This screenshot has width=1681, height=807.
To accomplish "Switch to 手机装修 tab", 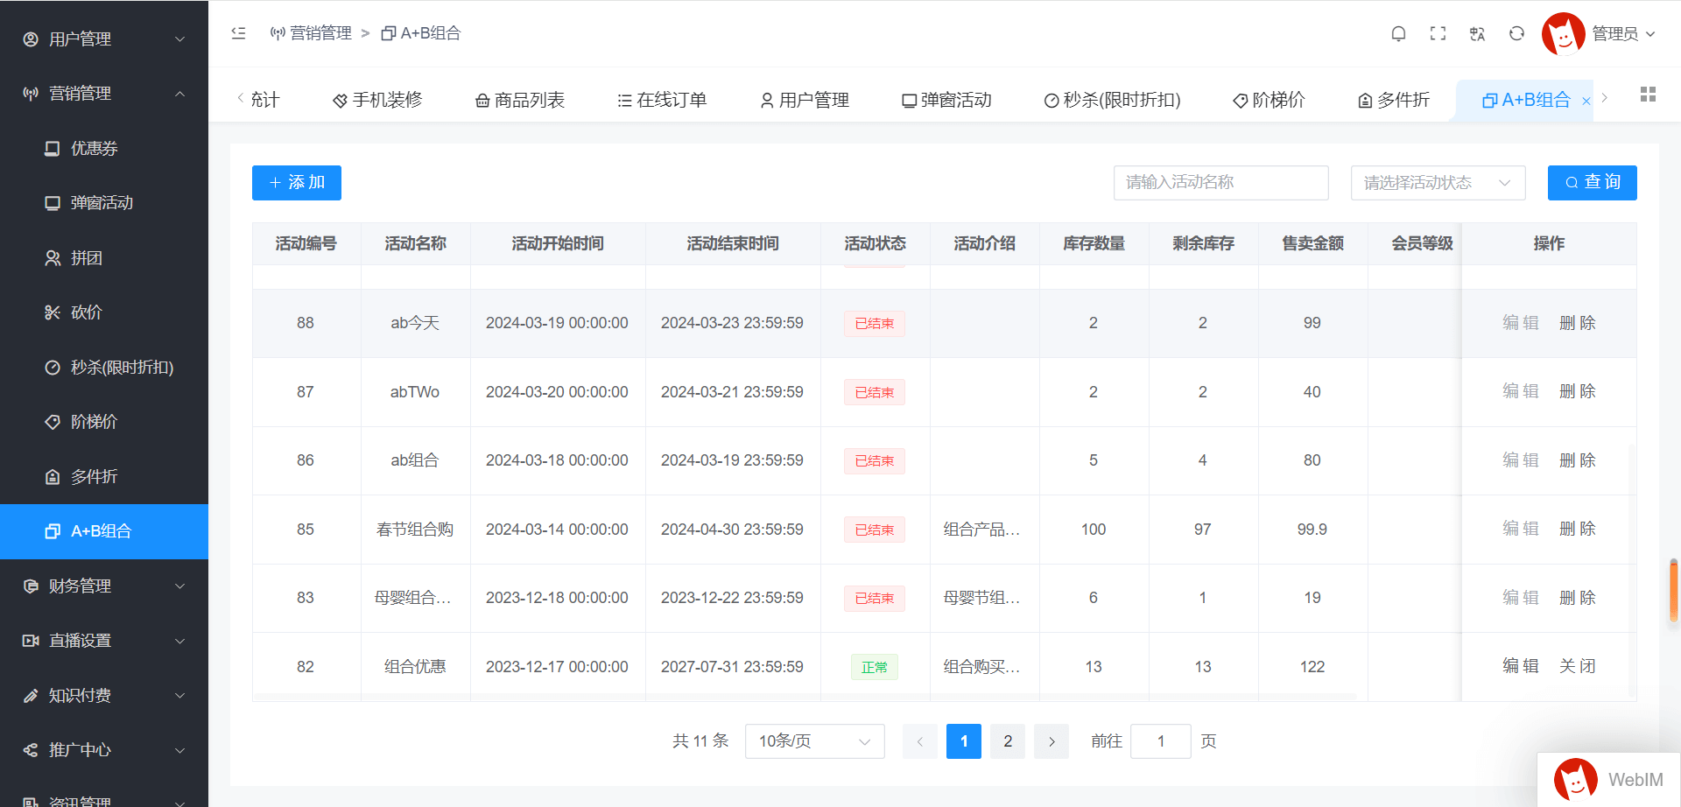I will pyautogui.click(x=377, y=100).
